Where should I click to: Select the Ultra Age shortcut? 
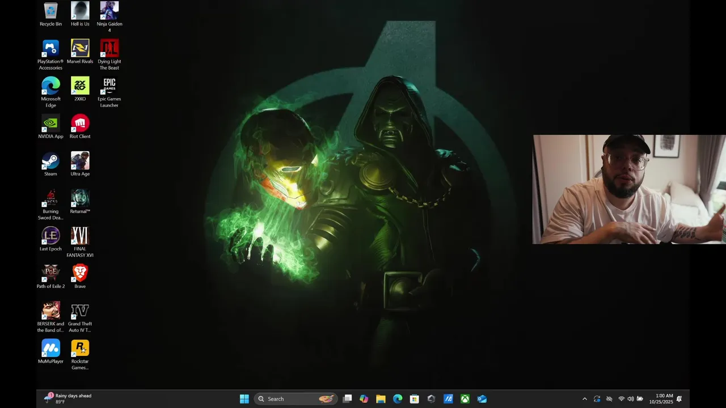tap(80, 164)
